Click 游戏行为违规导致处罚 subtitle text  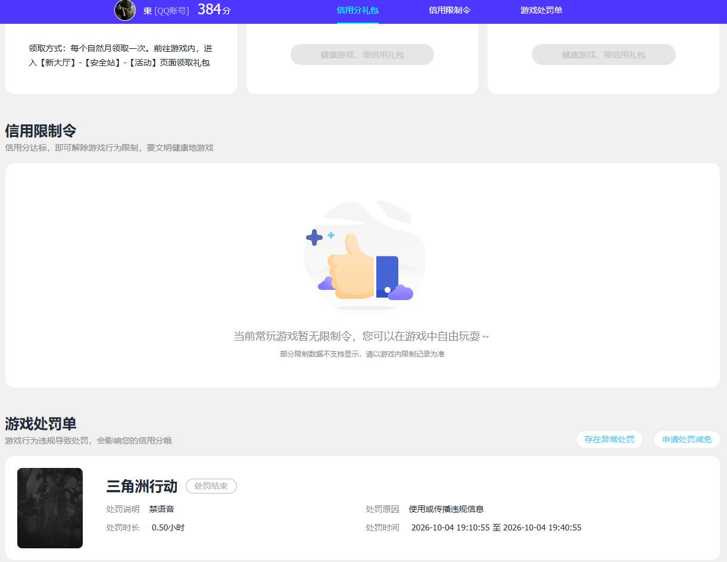(x=88, y=441)
